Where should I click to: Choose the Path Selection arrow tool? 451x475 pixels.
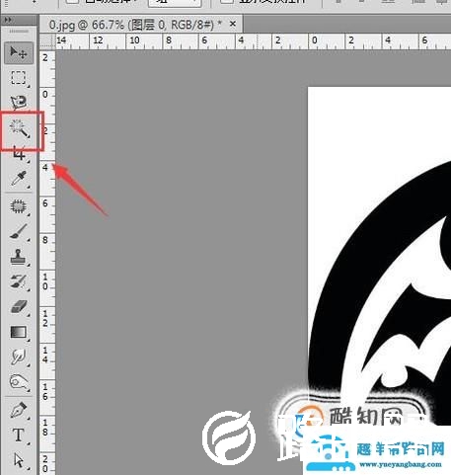click(19, 460)
